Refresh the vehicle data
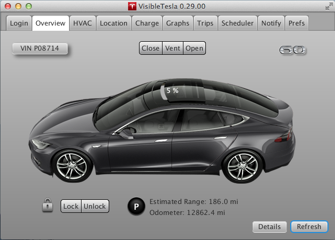 pos(309,226)
